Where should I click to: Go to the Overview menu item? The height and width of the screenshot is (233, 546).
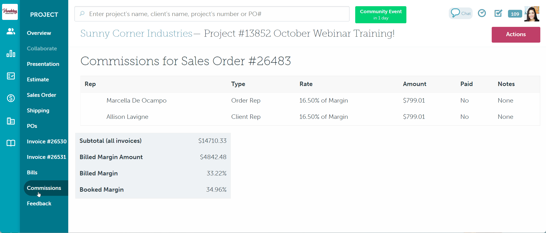(x=39, y=33)
